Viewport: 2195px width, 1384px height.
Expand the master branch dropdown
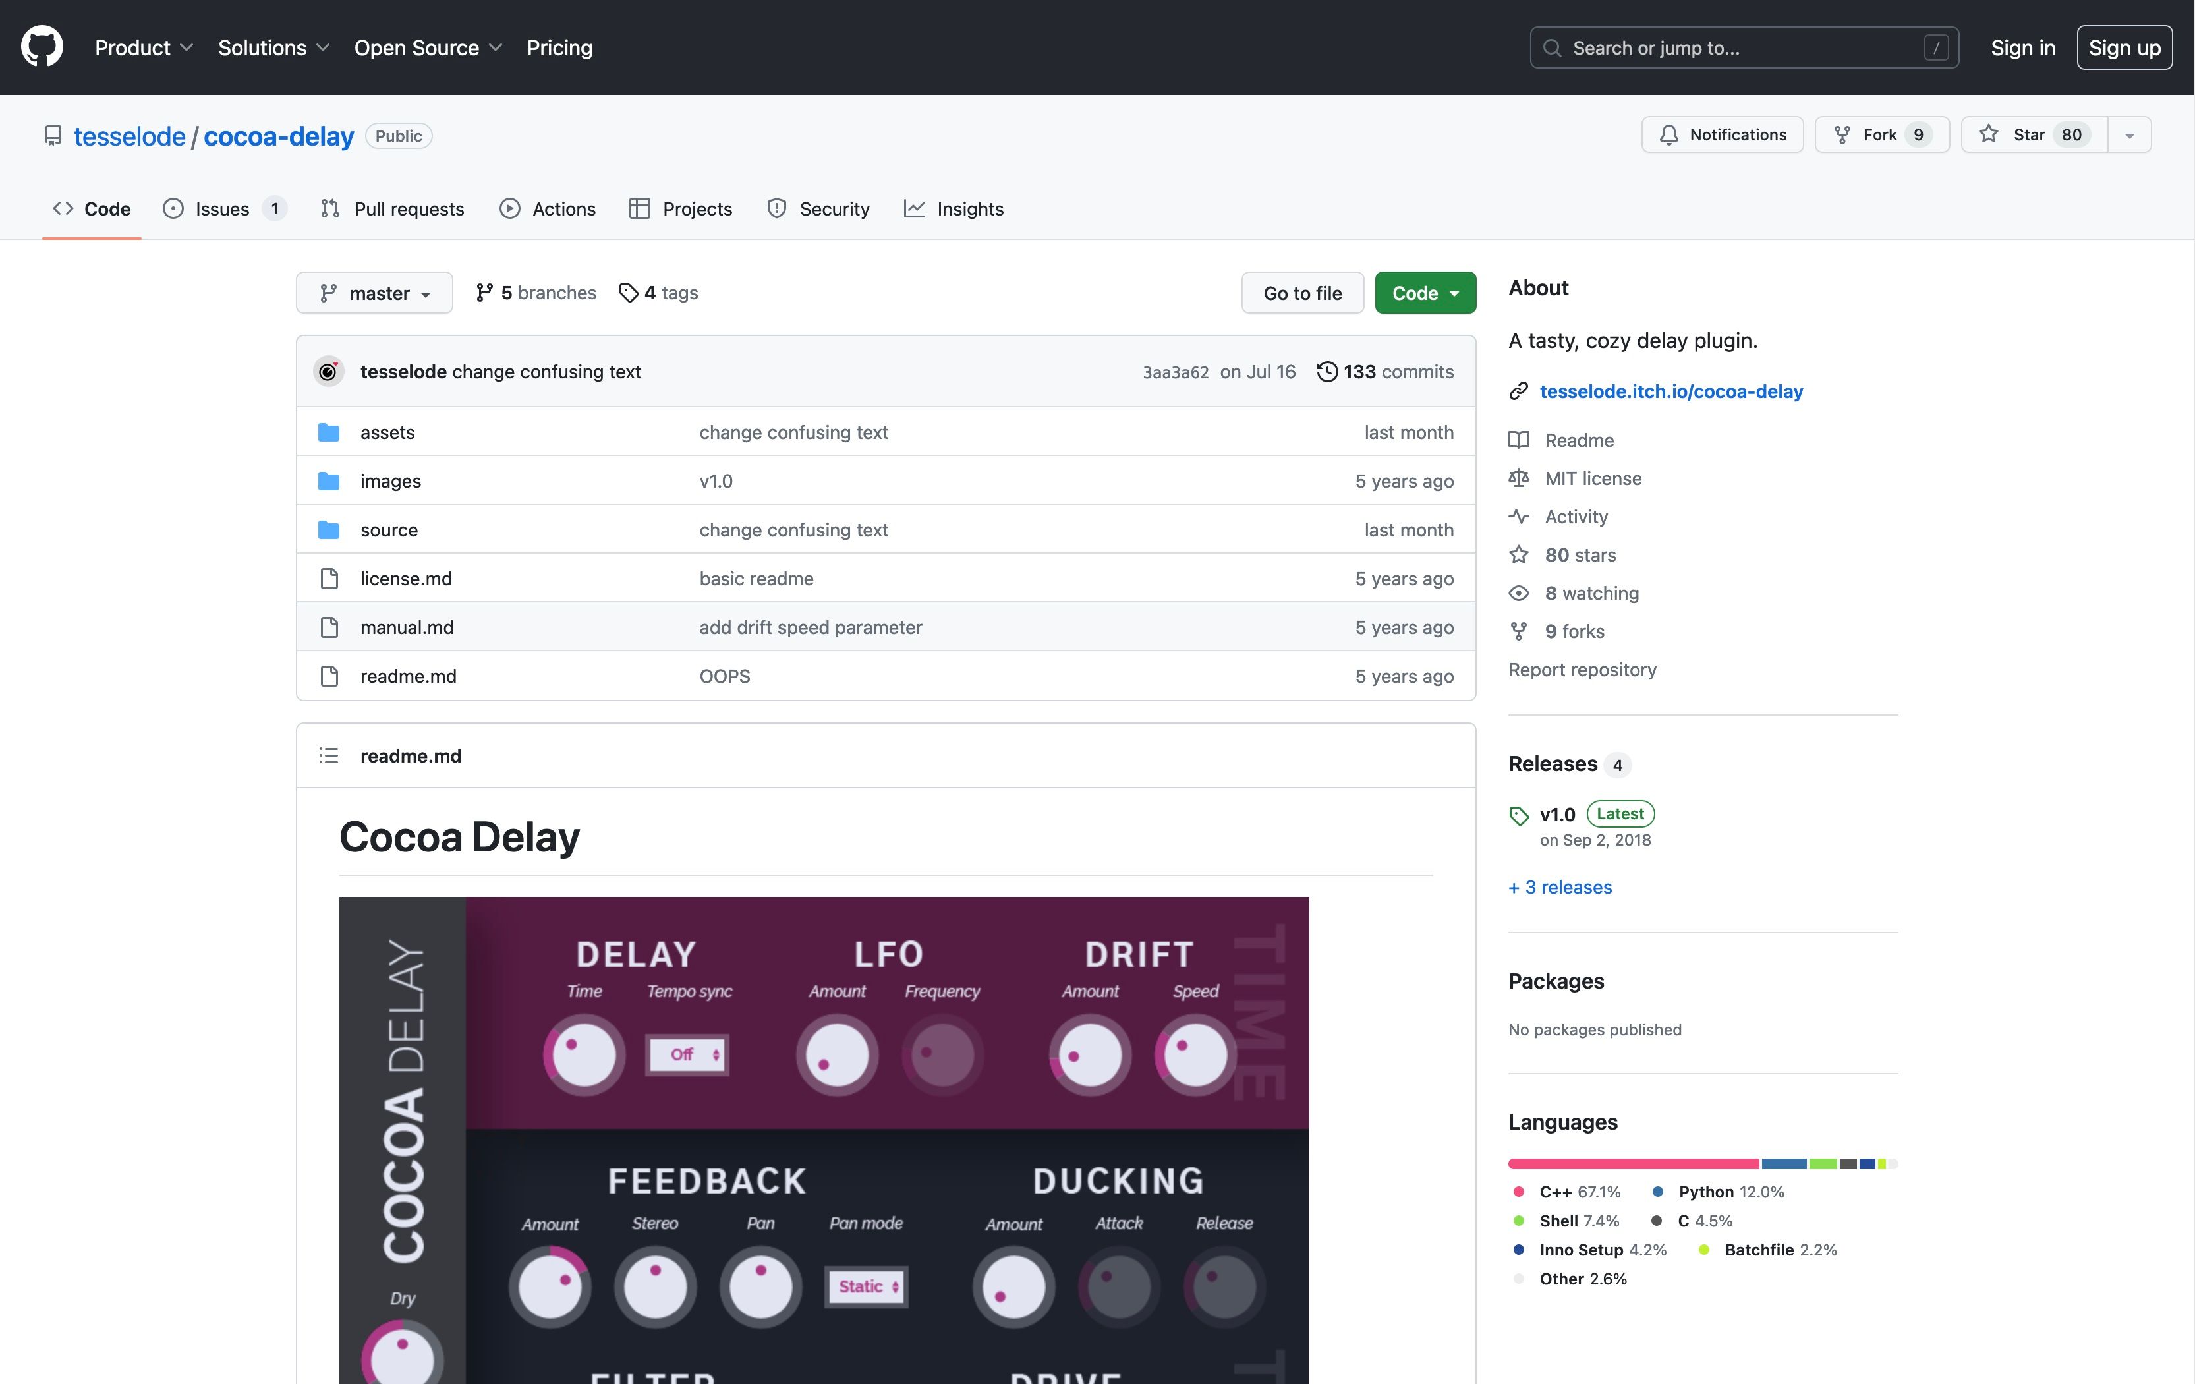[x=374, y=293]
